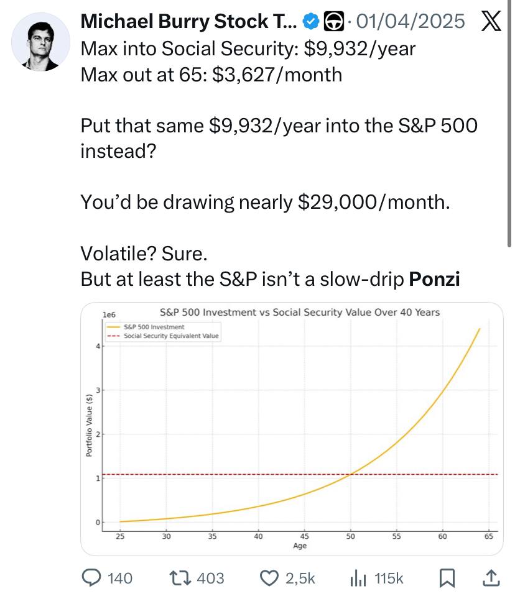Click the X logo in the corner

(x=491, y=21)
